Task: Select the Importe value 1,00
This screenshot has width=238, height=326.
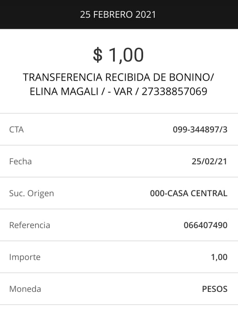Action: tap(219, 257)
